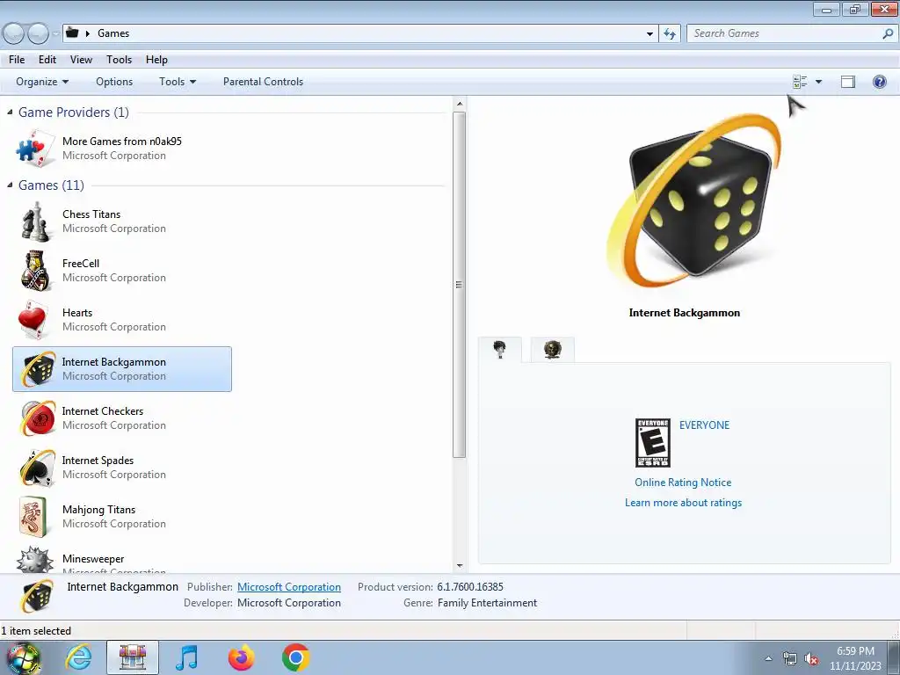Viewport: 900px width, 675px height.
Task: Select the FreeCell king card icon
Action: tap(35, 271)
